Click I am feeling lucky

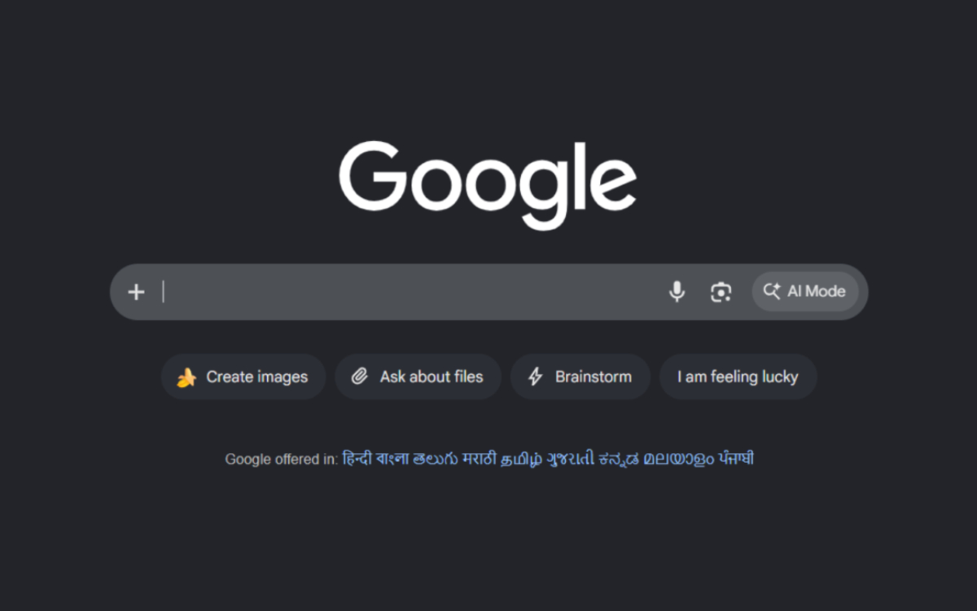(x=738, y=376)
